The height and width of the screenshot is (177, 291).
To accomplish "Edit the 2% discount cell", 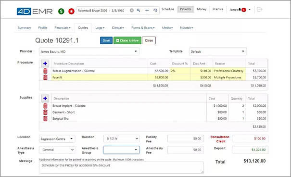I will tap(180, 71).
